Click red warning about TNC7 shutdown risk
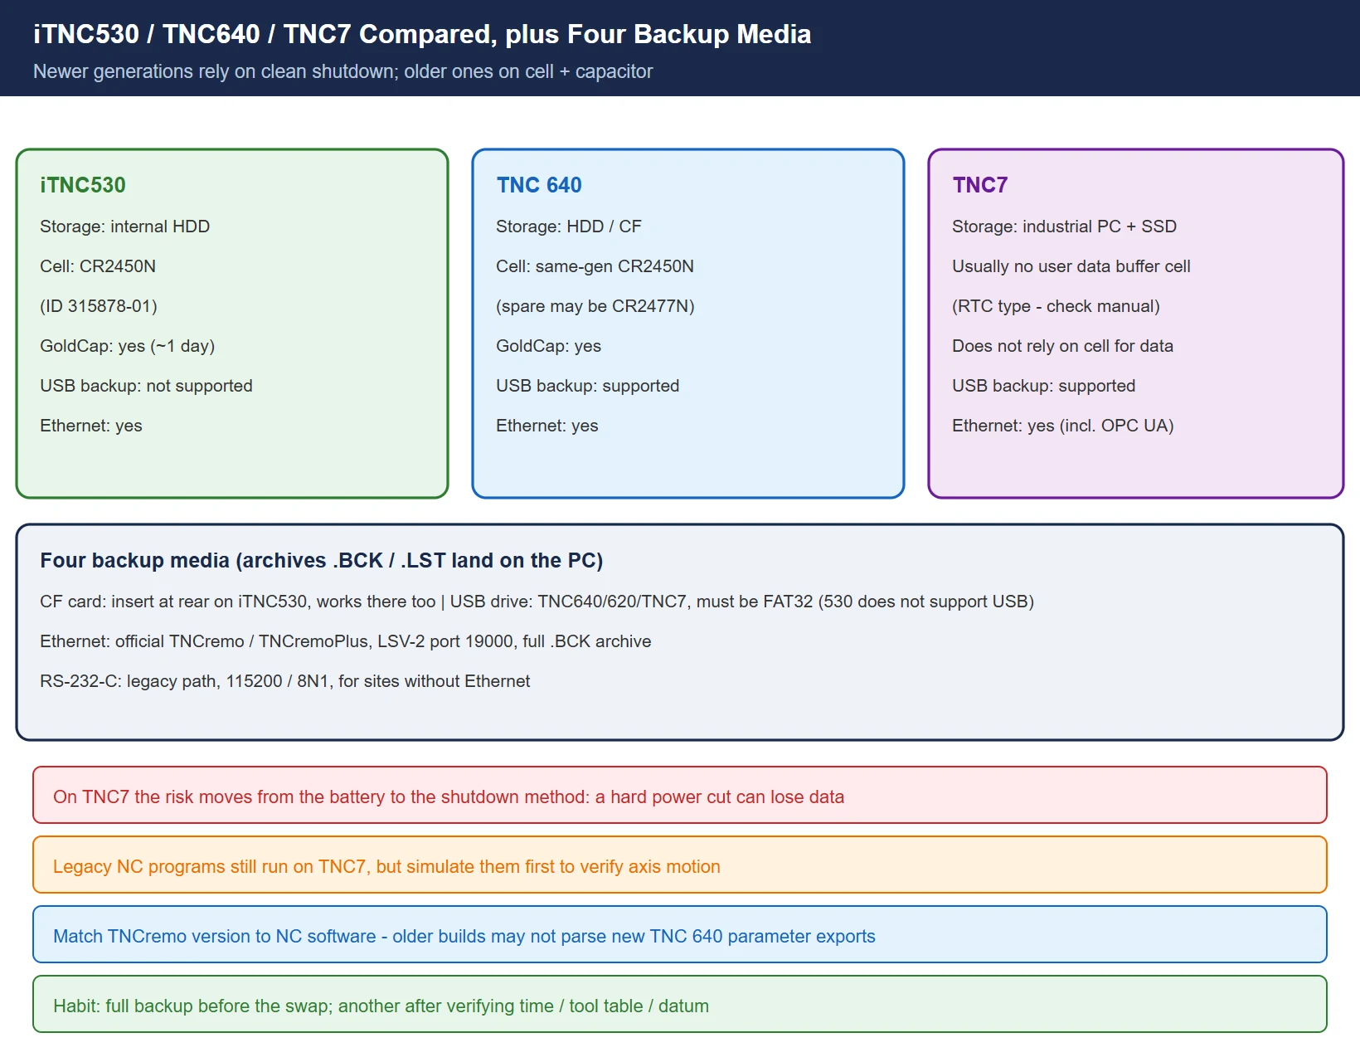Screen dimensions: 1360x1062 click(x=680, y=795)
